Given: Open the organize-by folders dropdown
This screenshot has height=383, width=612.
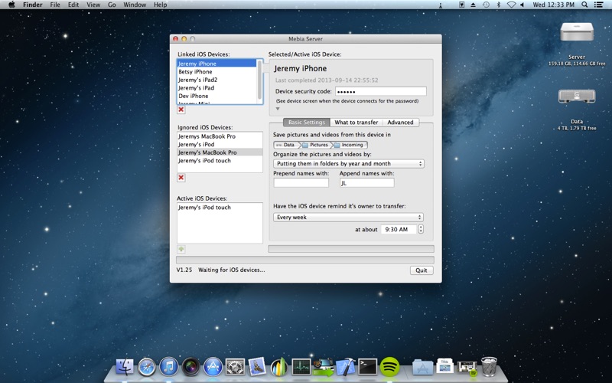Looking at the screenshot, I should click(349, 163).
